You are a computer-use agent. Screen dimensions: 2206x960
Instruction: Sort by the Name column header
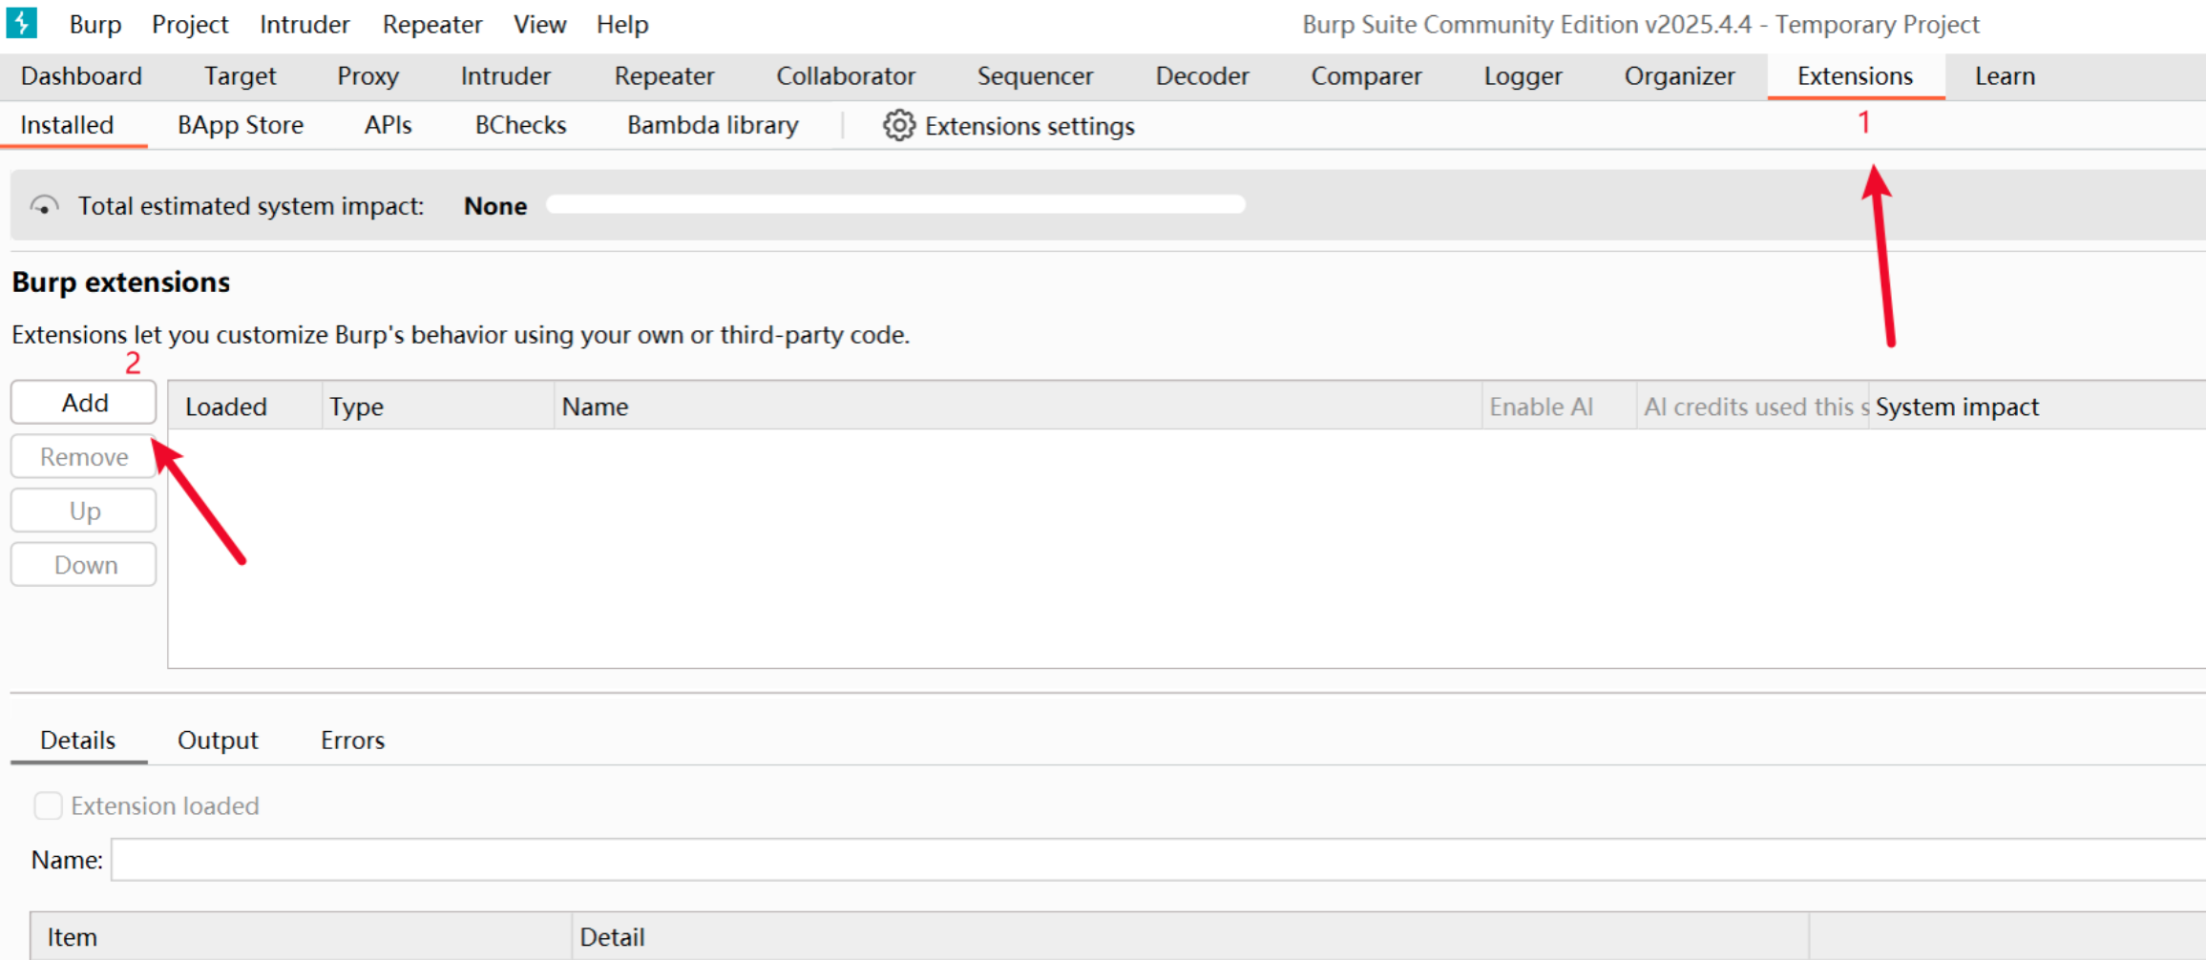pyautogui.click(x=1018, y=407)
